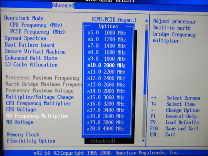The height and width of the screenshot is (156, 208).
Task: Choose x18.0 3600 MHz option
Action: pyautogui.click(x=106, y=116)
